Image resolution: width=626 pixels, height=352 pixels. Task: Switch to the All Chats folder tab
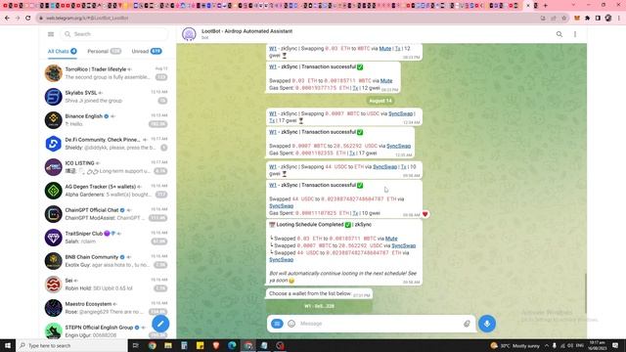point(62,52)
